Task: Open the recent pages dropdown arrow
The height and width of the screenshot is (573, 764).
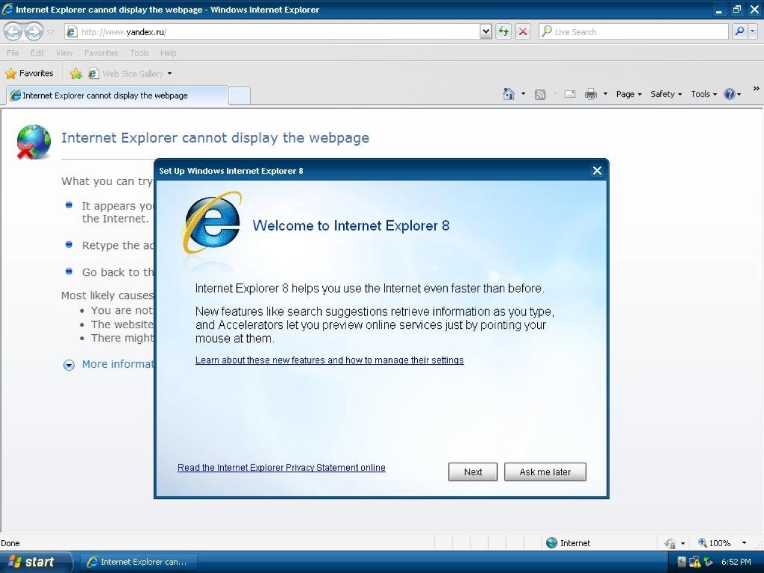Action: coord(51,32)
